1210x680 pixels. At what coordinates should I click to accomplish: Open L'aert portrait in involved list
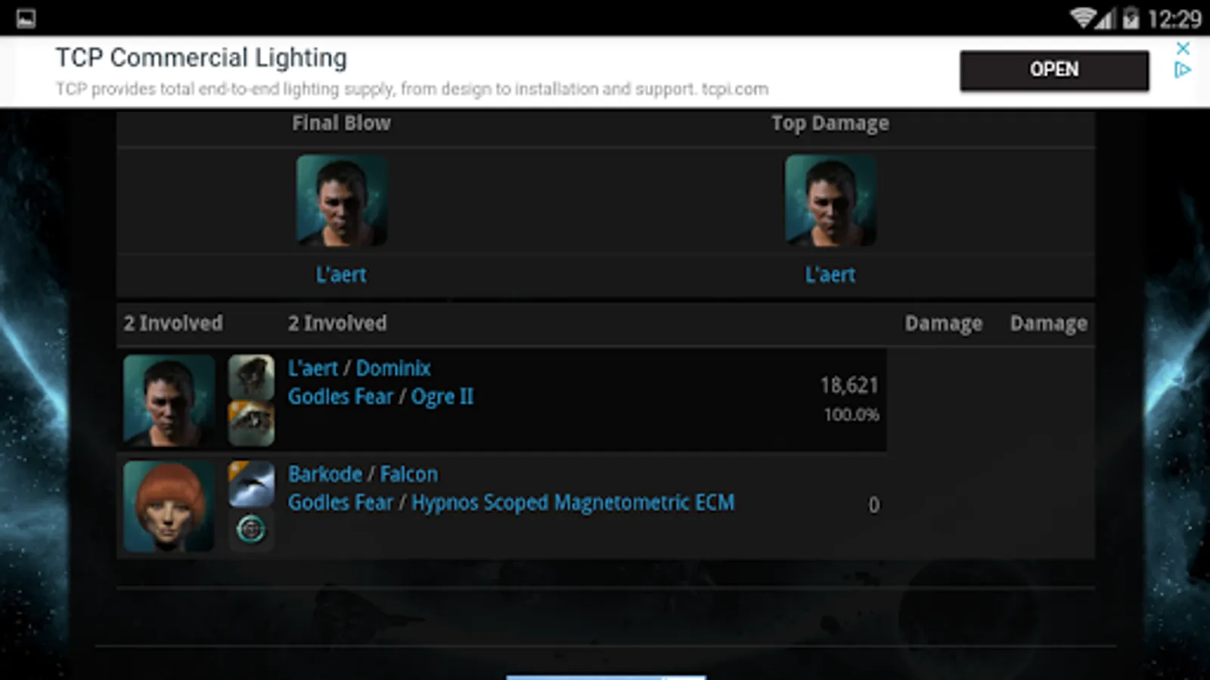169,400
